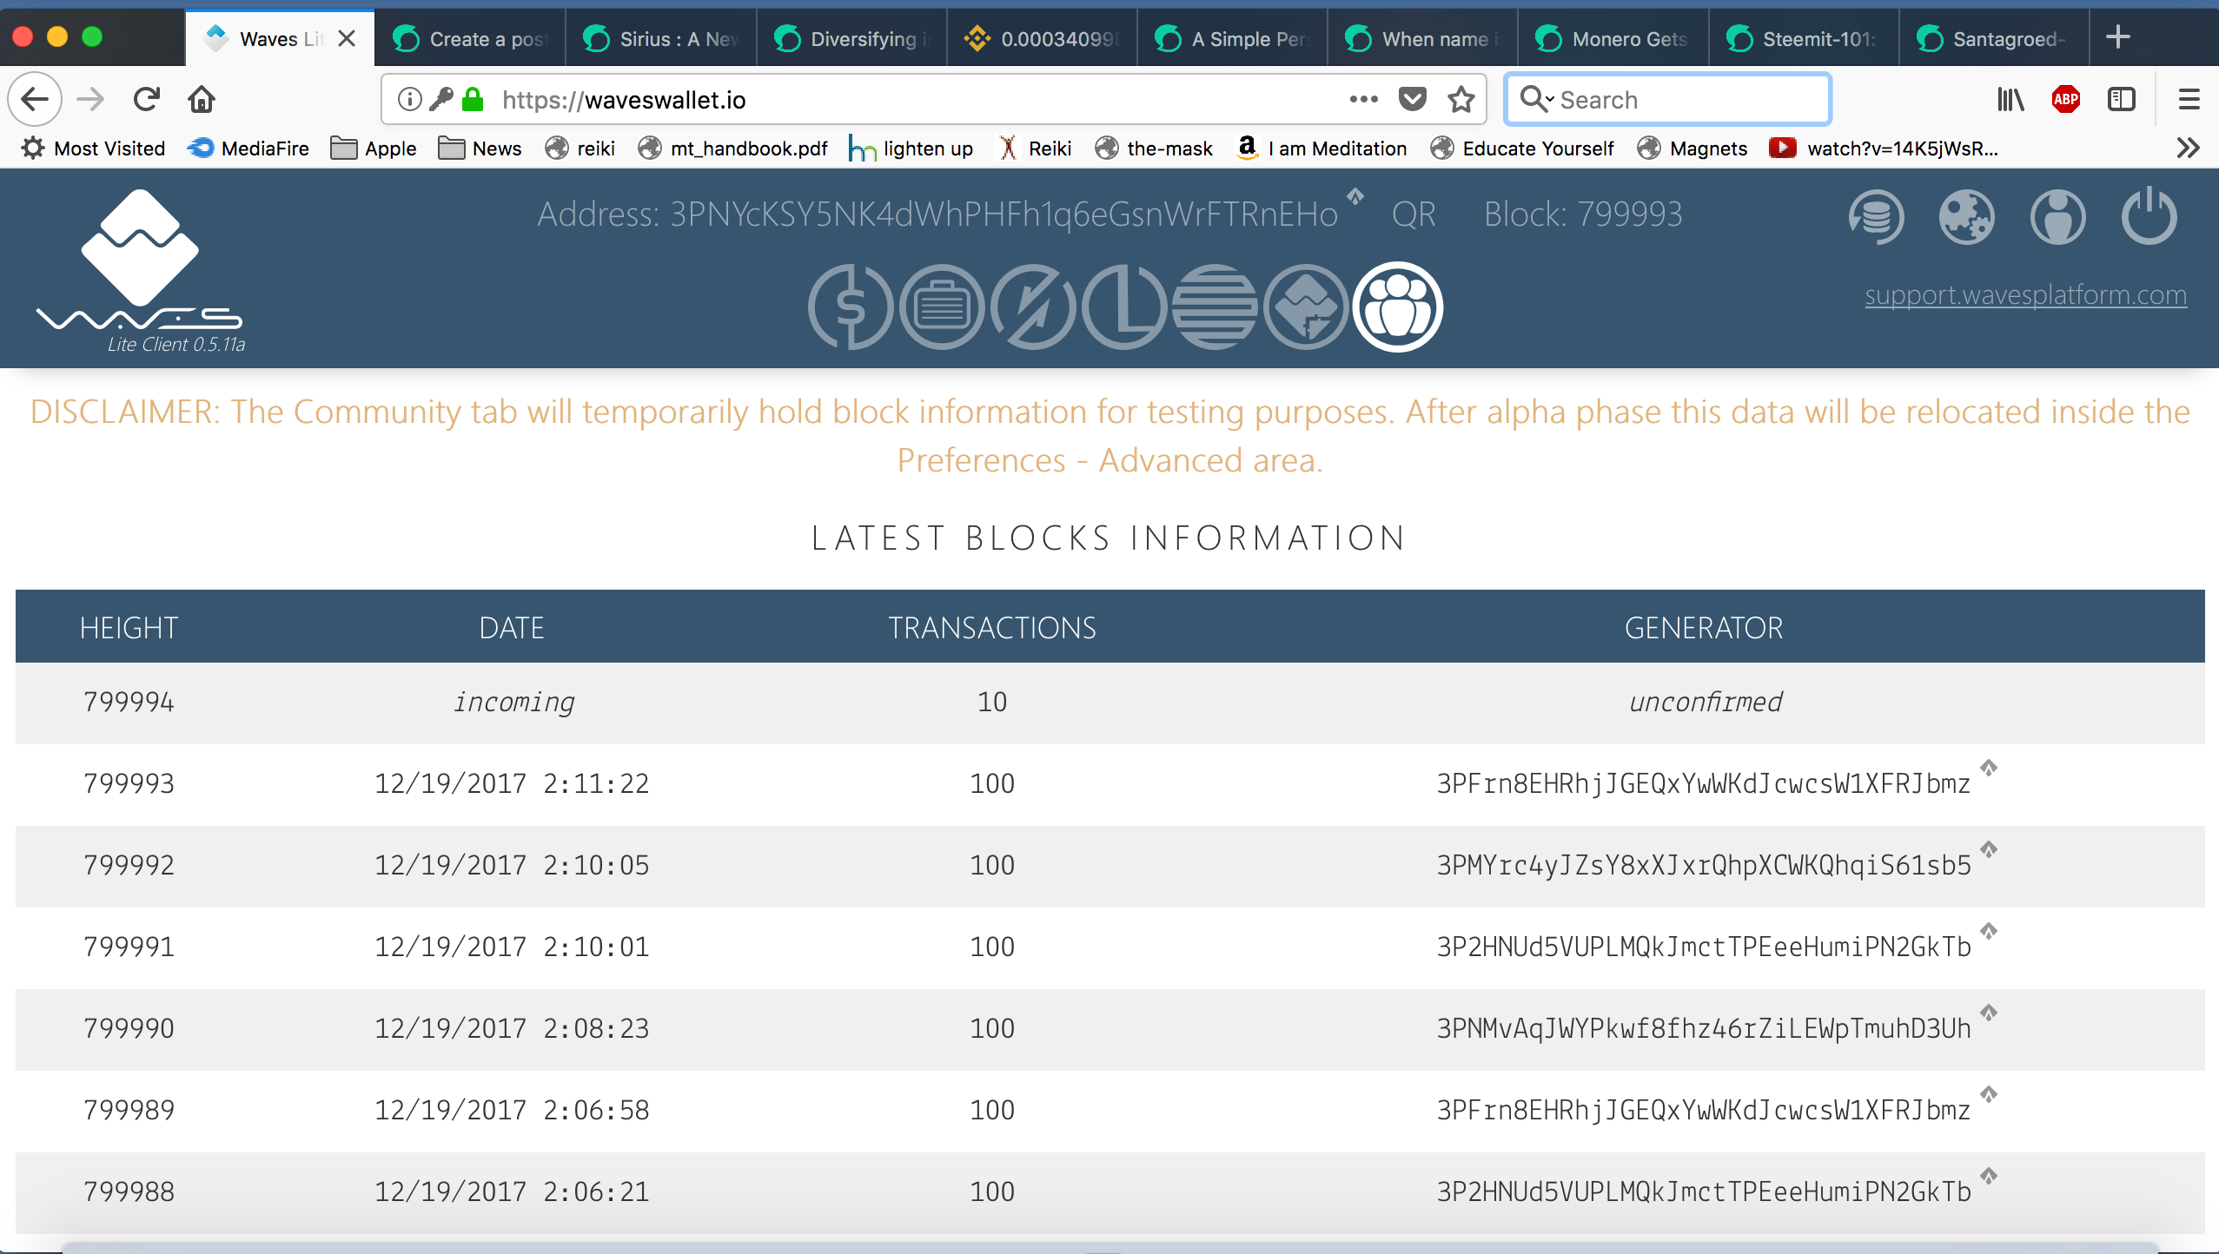
Task: Switch to the 'A Simple Pers' tab
Action: [1232, 38]
